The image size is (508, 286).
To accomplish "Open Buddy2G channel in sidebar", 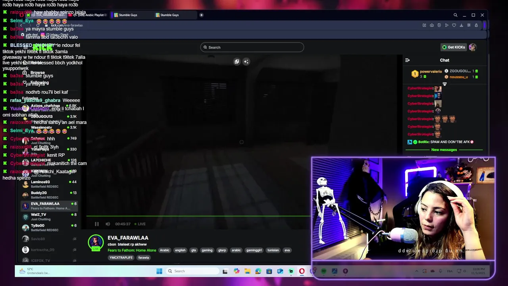I will [49, 195].
